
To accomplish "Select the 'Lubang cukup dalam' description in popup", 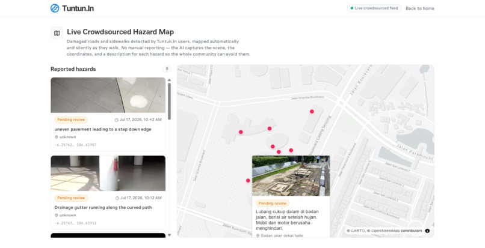I will [287, 220].
